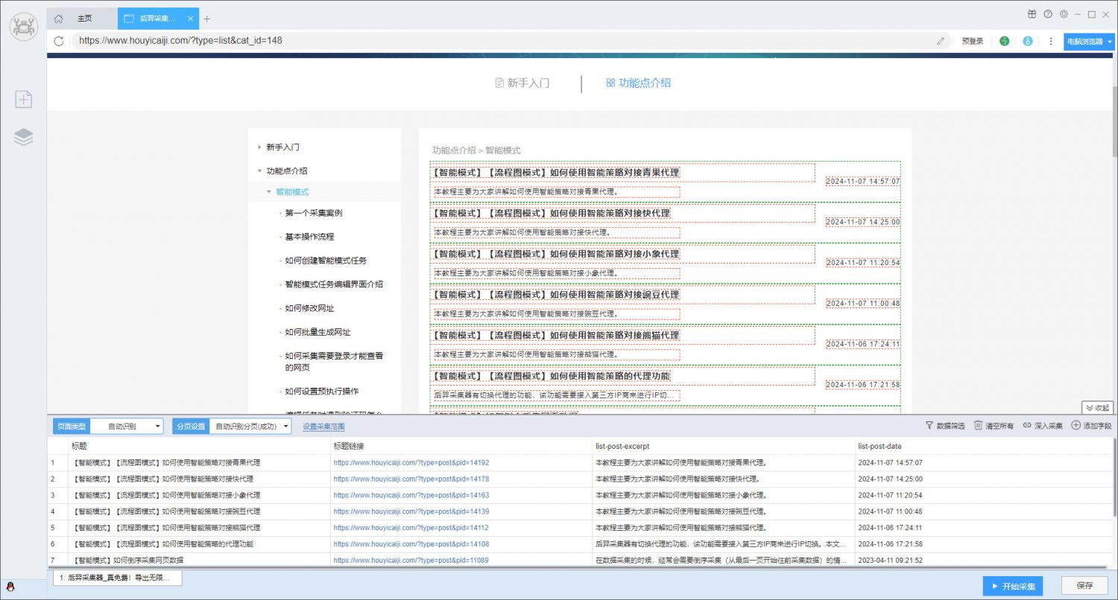
Task: Click 添加字段 to add a field
Action: pyautogui.click(x=1091, y=426)
